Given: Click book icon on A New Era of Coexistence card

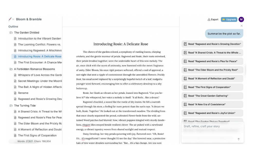Looking at the screenshot, I should [185, 104].
